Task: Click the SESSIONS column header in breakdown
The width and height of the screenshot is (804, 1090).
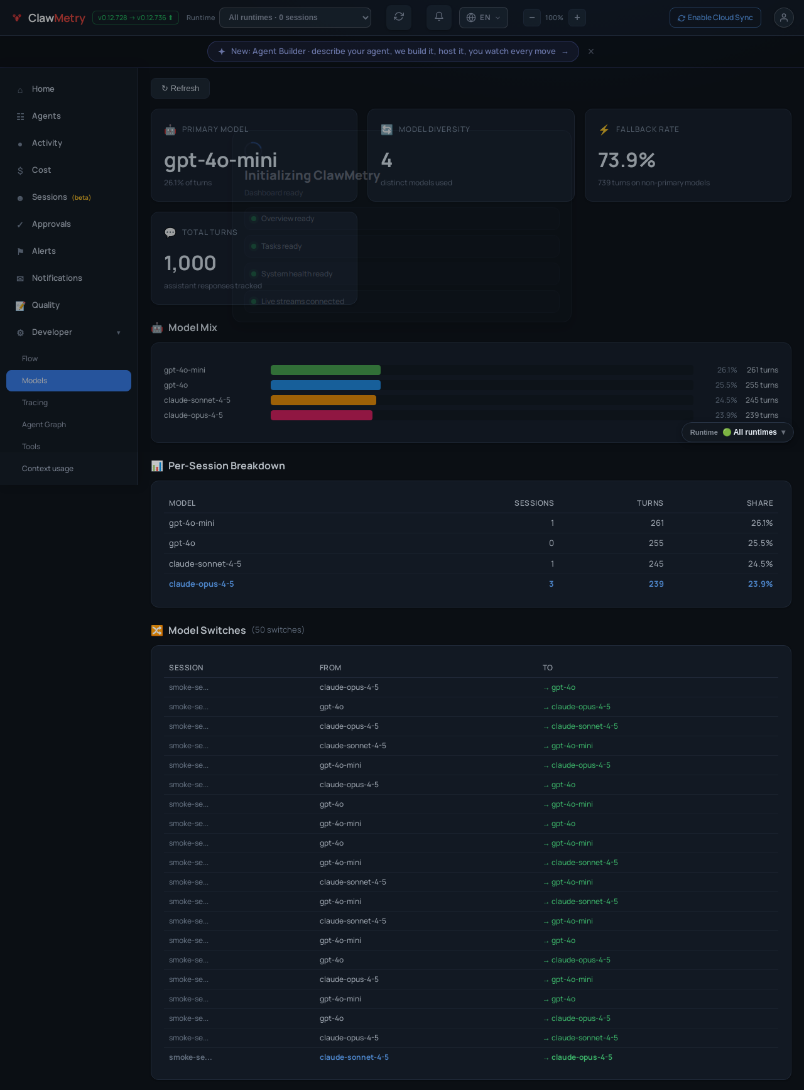Action: coord(534,503)
